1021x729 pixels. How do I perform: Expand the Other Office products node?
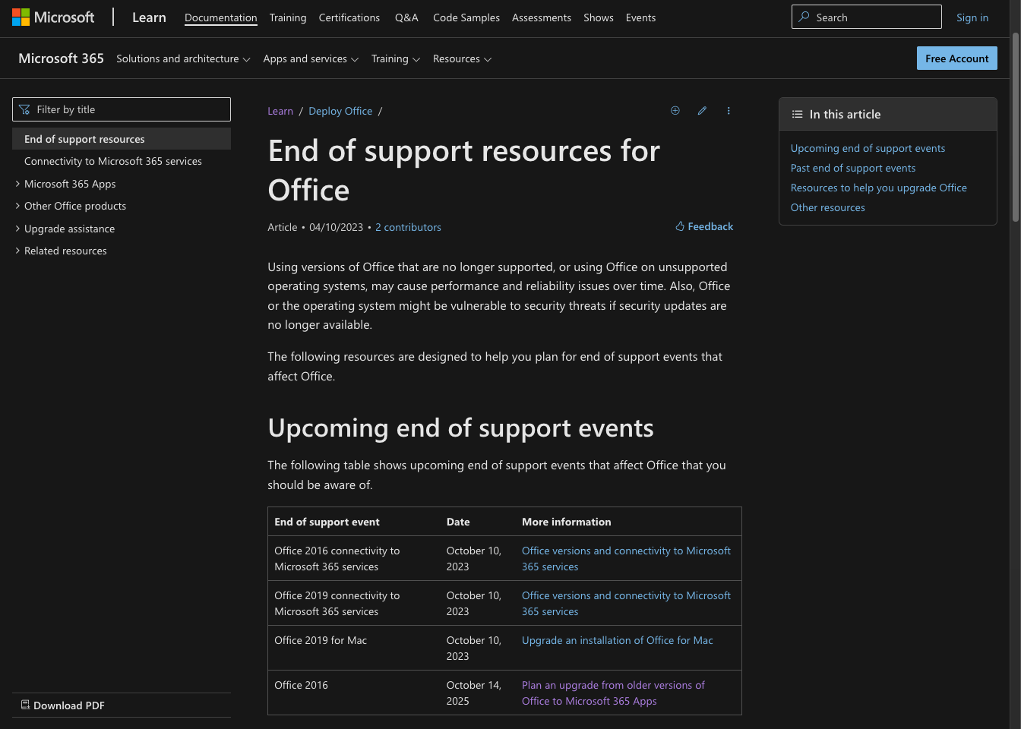pyautogui.click(x=17, y=206)
